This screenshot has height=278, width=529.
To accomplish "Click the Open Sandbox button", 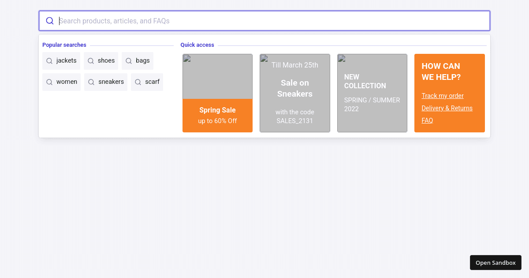I will point(495,263).
